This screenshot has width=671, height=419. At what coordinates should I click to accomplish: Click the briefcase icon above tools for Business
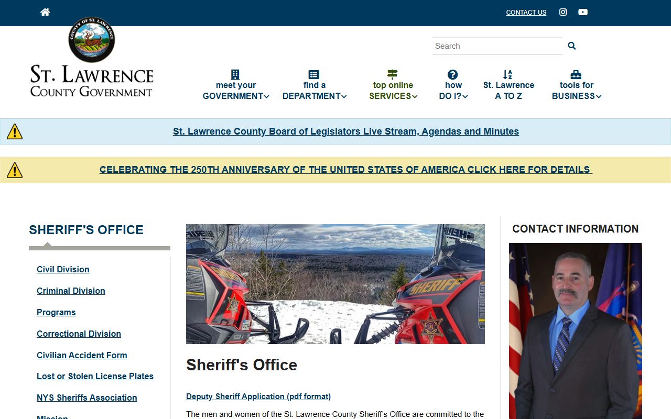[576, 74]
